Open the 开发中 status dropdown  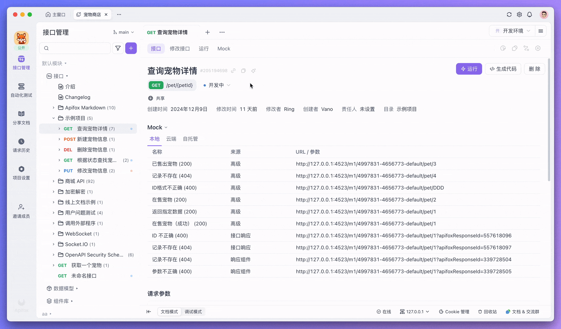(x=217, y=85)
